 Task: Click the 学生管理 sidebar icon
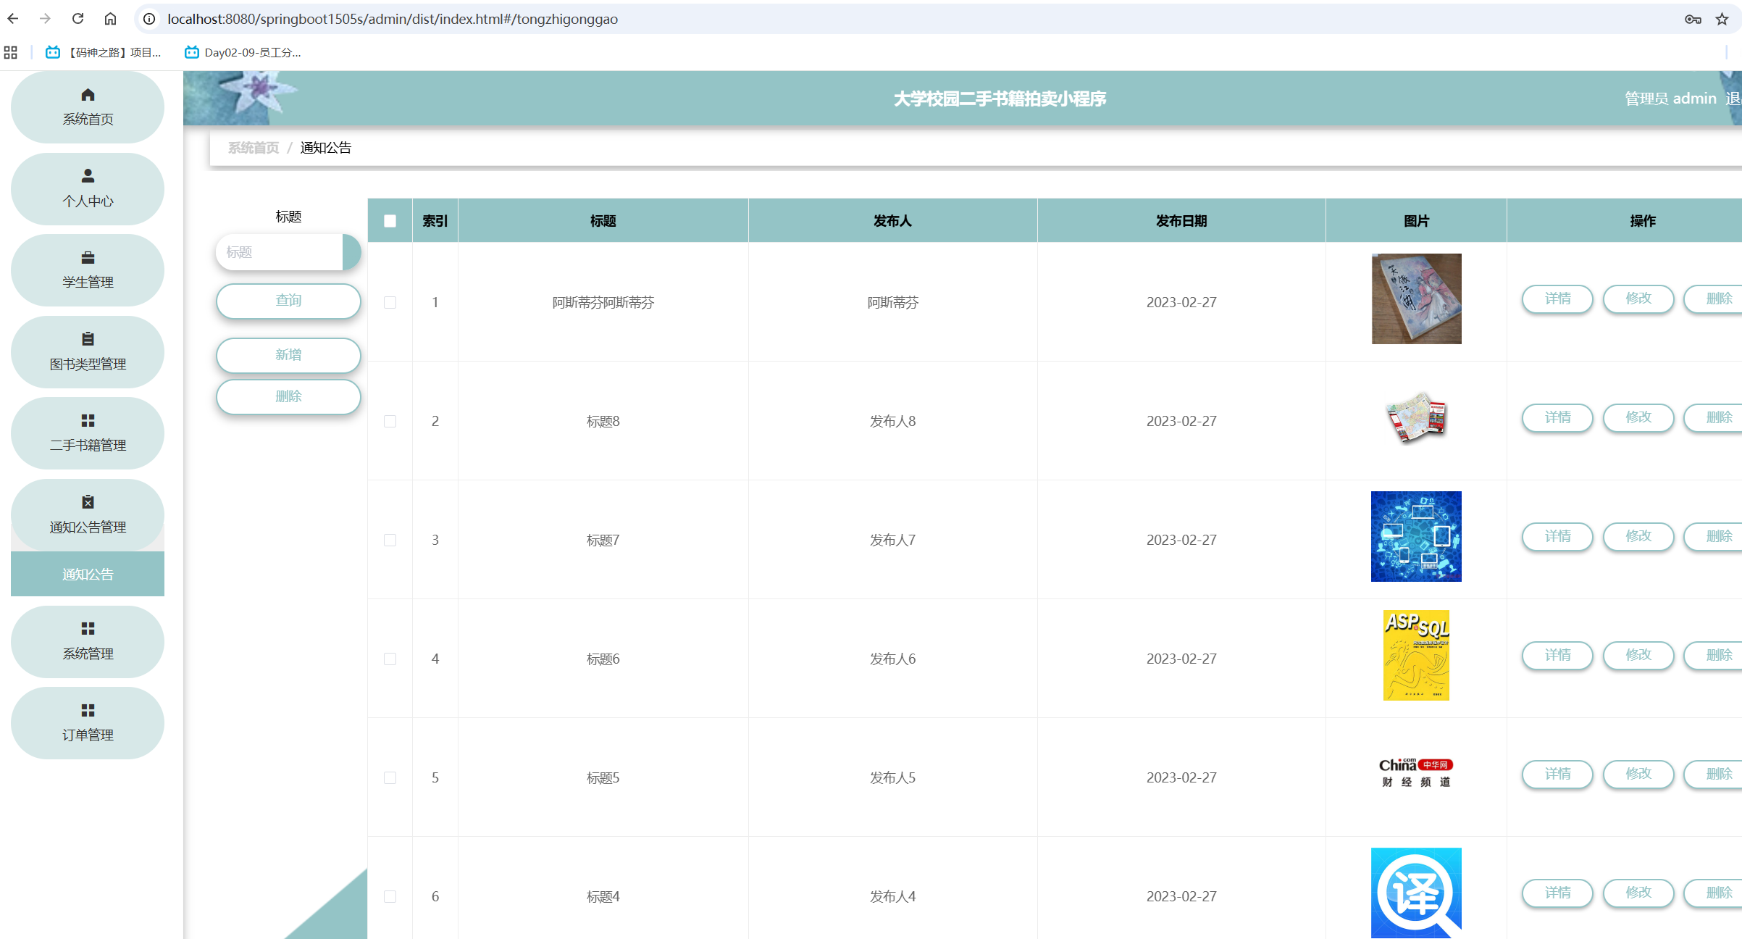87,257
